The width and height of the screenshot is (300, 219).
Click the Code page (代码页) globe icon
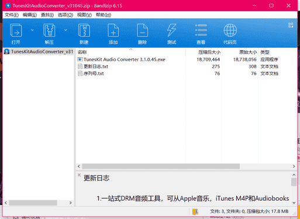[x=230, y=30]
